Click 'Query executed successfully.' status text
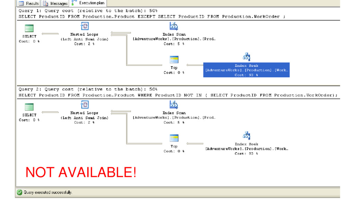 48,192
